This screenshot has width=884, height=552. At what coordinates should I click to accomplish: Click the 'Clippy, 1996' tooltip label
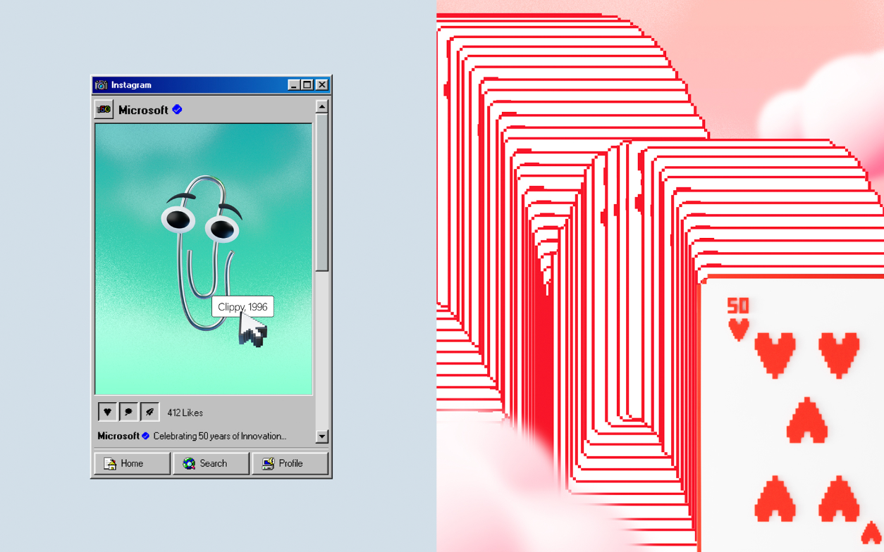(242, 307)
